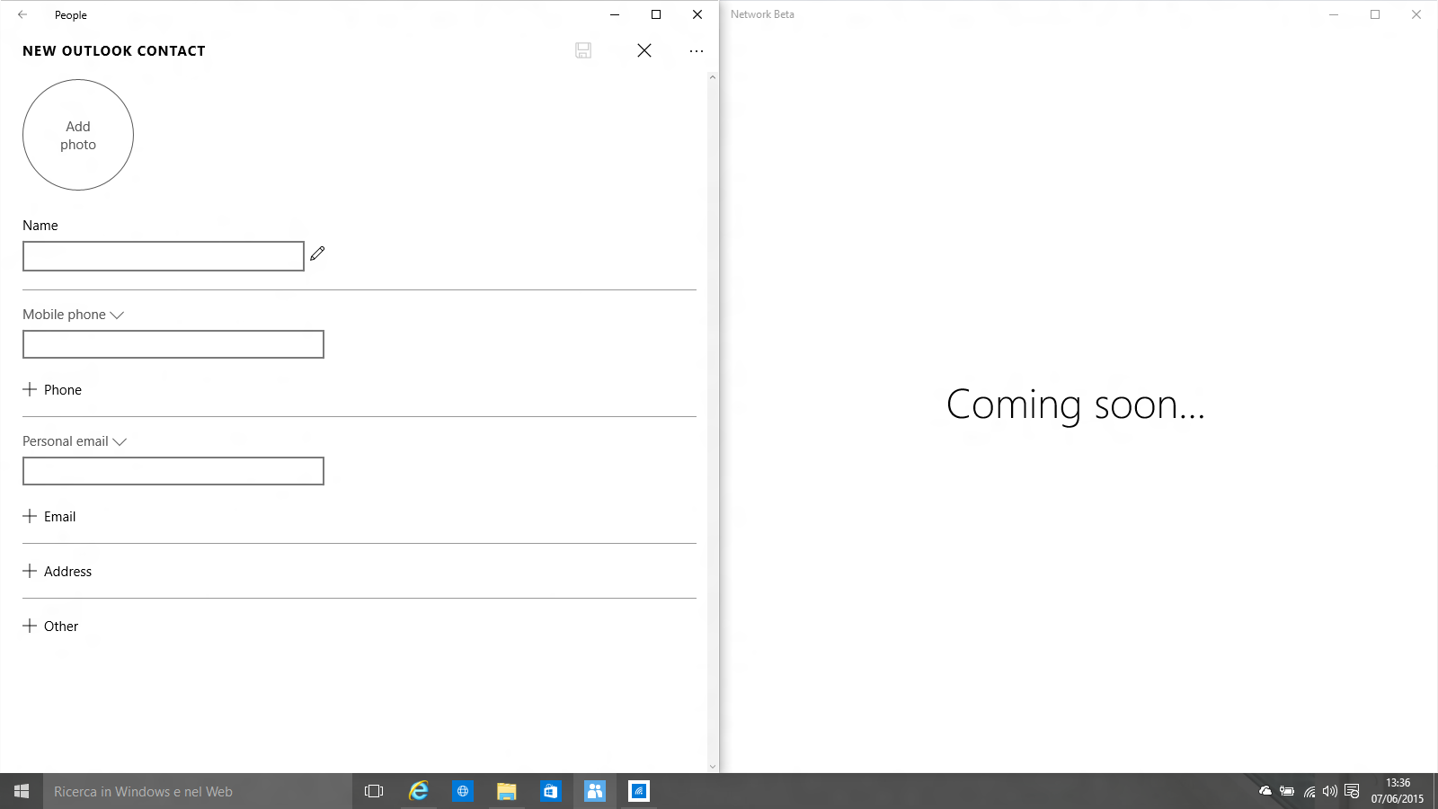Close the Network Beta window
1438x809 pixels.
point(1416,14)
